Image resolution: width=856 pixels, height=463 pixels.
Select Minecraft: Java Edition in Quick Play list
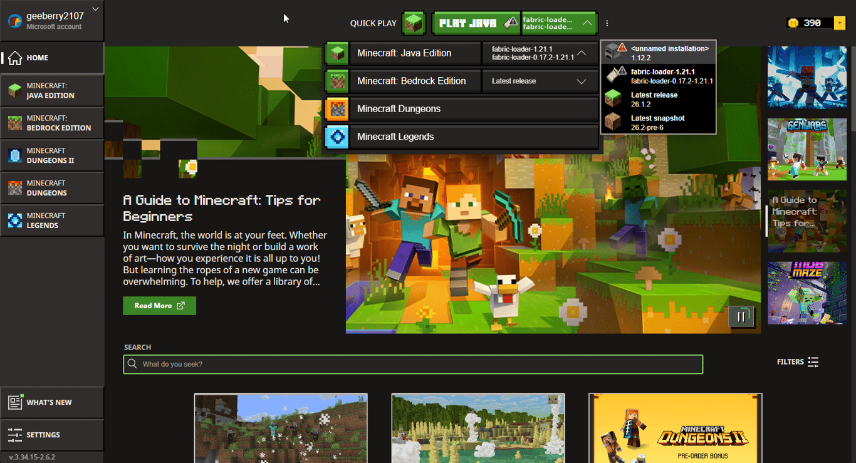(415, 53)
